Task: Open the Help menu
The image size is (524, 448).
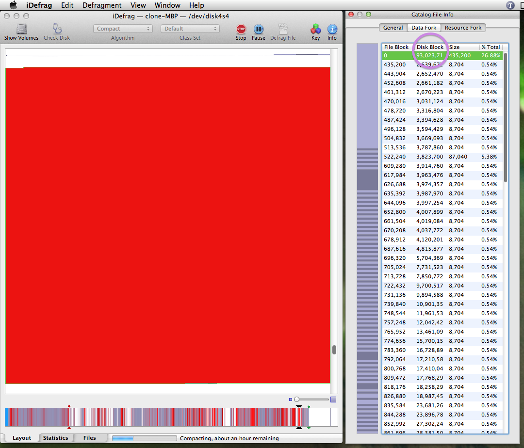Action: tap(196, 5)
